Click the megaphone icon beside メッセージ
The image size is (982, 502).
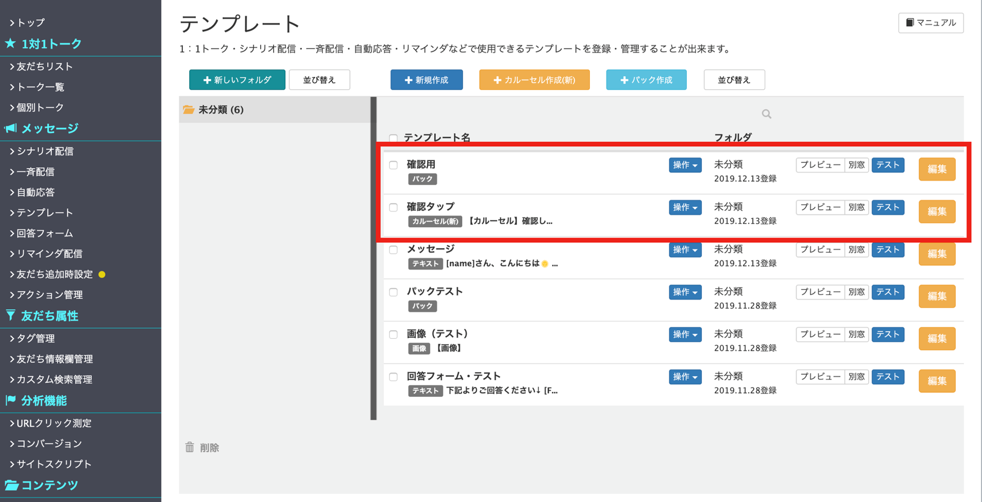(10, 128)
